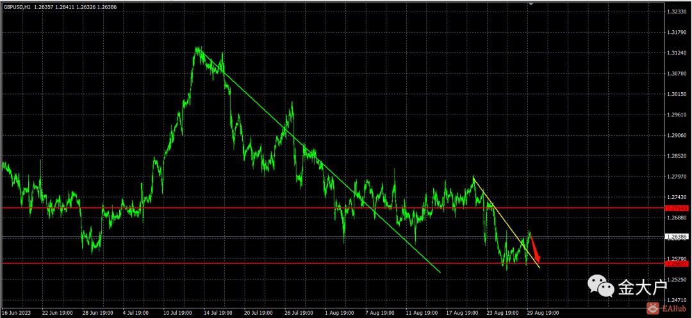The height and width of the screenshot is (318, 692).
Task: Click the current price label 1.26386
Action: click(x=676, y=237)
